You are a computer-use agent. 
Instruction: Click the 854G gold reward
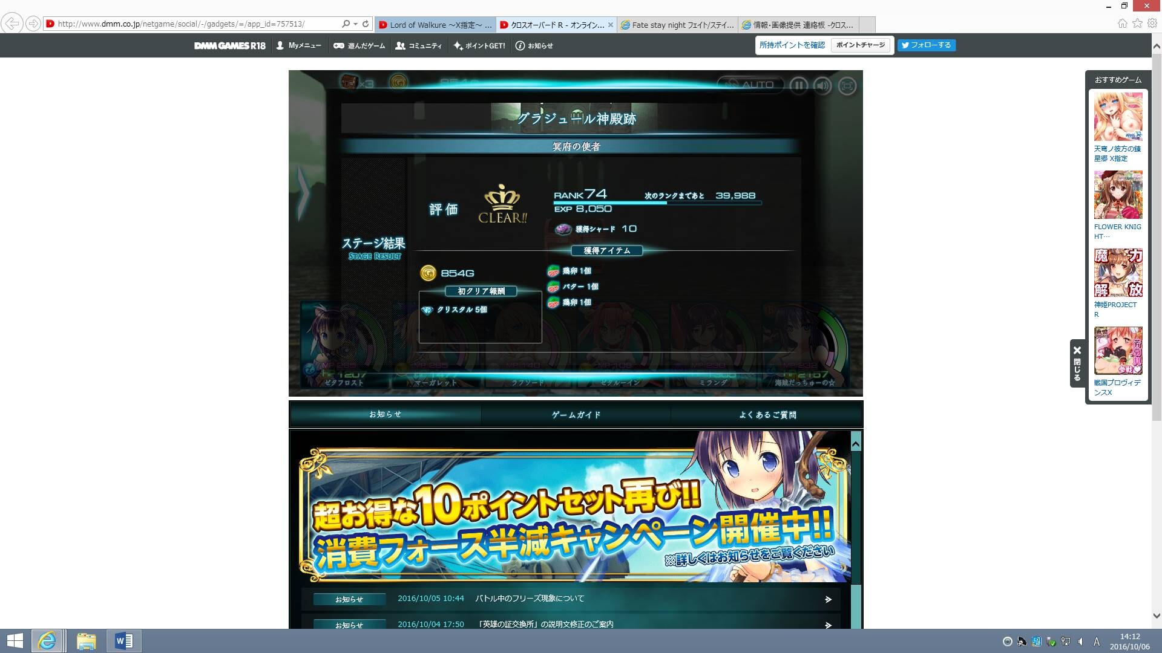pyautogui.click(x=447, y=273)
